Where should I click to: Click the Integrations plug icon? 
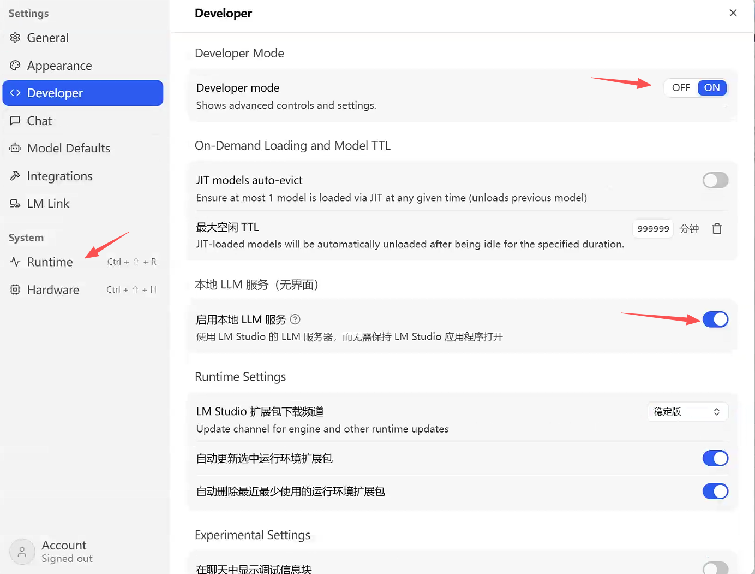(15, 176)
